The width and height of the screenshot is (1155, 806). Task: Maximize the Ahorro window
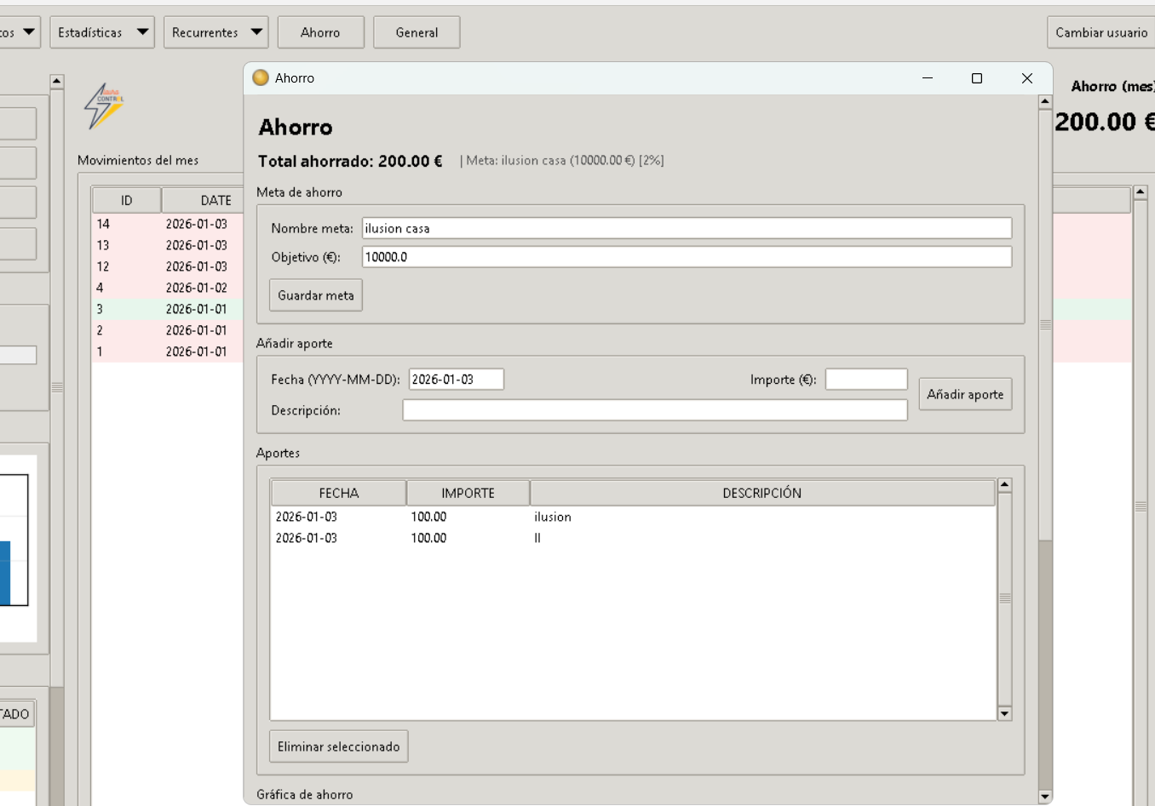pyautogui.click(x=977, y=78)
